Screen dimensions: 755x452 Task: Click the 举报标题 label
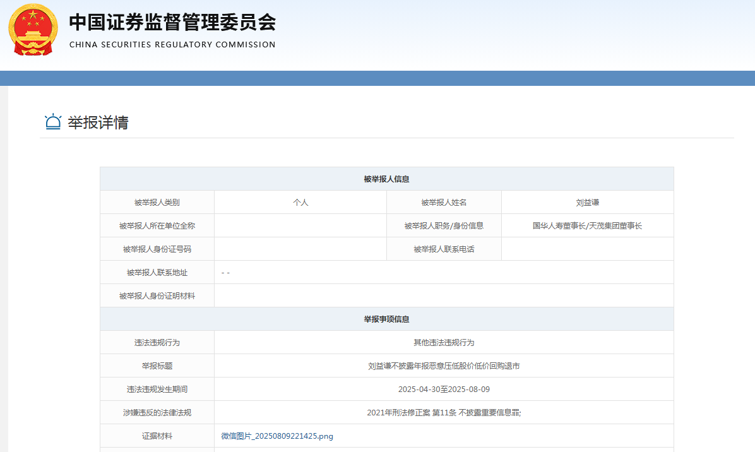pos(157,366)
